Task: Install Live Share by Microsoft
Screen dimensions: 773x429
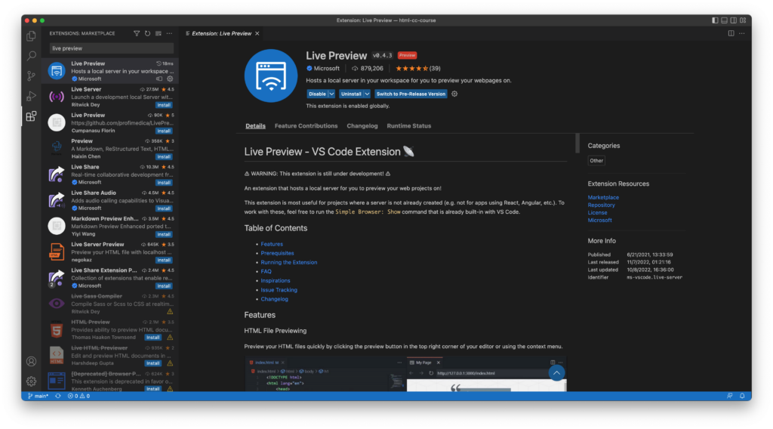Action: 164,183
